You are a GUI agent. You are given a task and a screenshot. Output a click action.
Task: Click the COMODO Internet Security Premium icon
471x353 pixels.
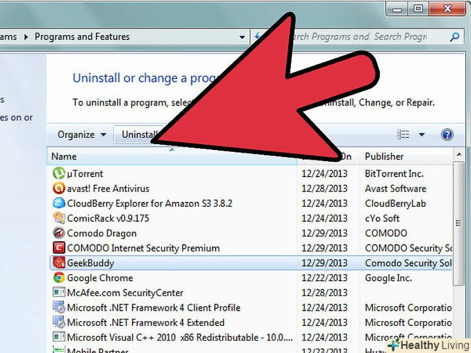click(59, 248)
